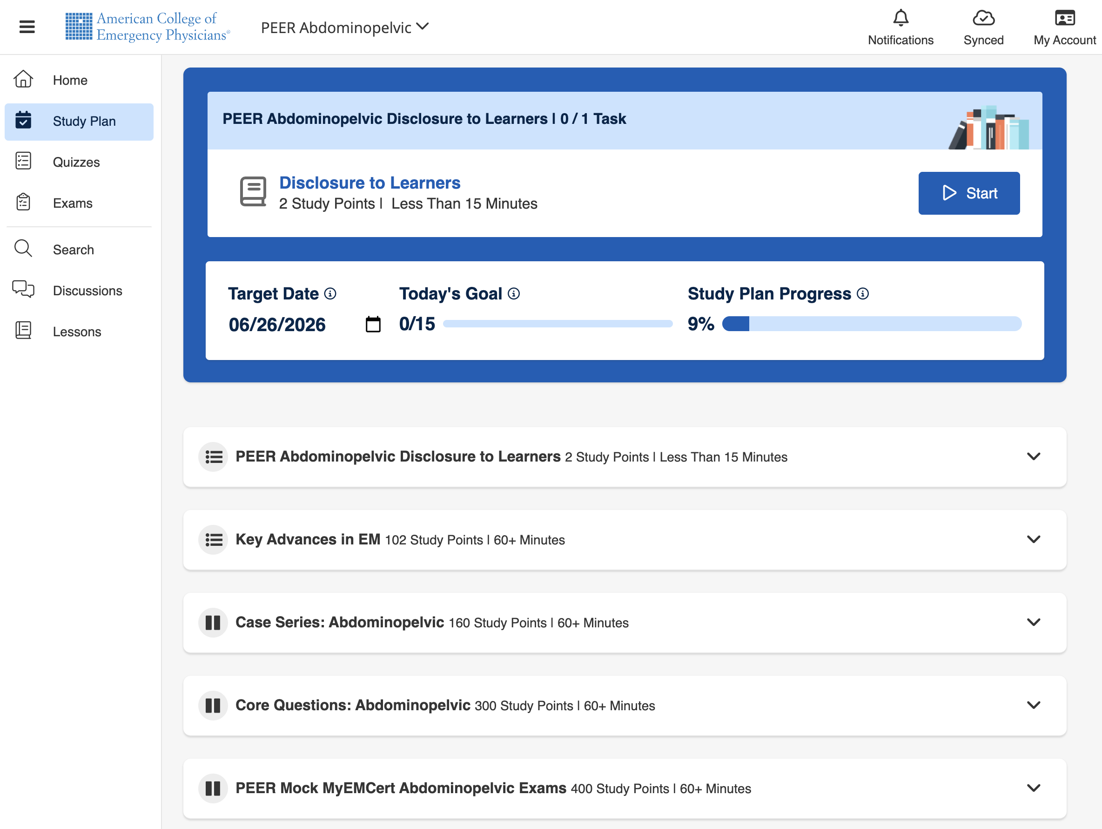Open the hamburger menu
This screenshot has width=1102, height=829.
tap(27, 27)
